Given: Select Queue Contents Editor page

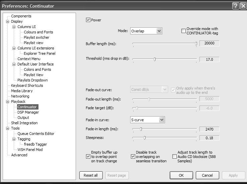Looking at the screenshot, I should coord(36,134).
